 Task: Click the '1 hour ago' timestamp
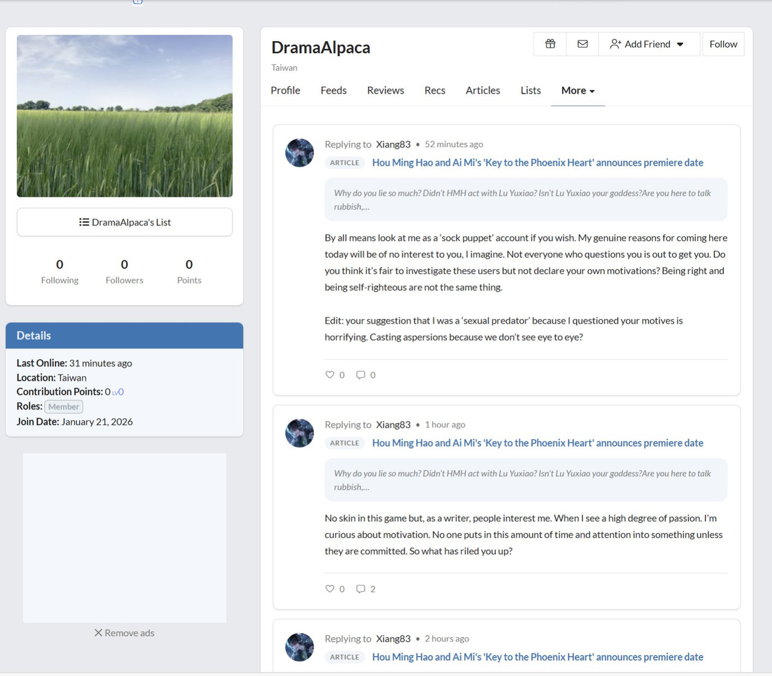click(x=445, y=425)
